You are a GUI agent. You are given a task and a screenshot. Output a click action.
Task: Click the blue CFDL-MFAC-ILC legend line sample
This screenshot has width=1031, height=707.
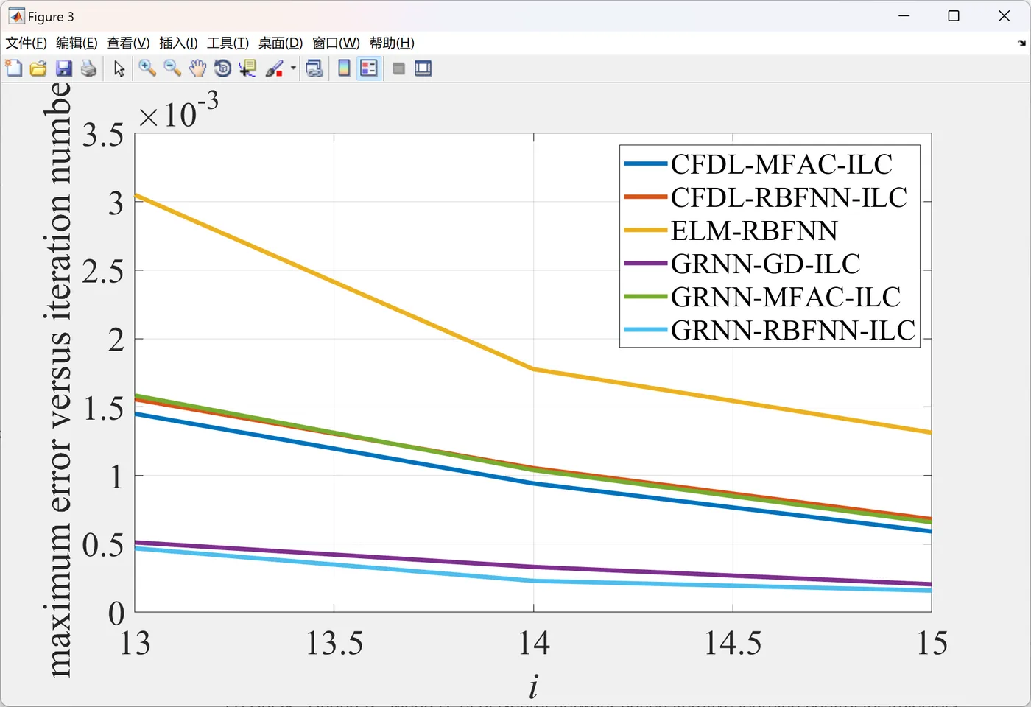pos(646,163)
